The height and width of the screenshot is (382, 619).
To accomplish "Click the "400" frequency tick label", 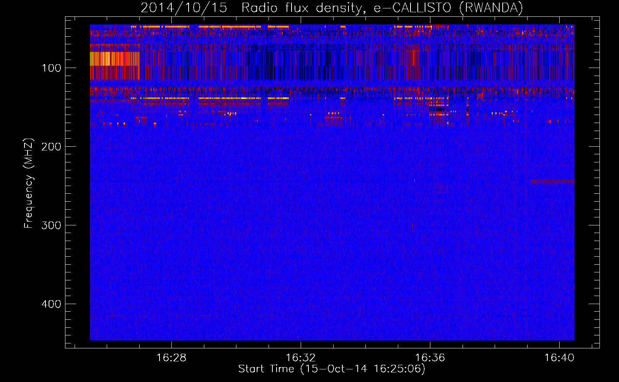I will (52, 304).
